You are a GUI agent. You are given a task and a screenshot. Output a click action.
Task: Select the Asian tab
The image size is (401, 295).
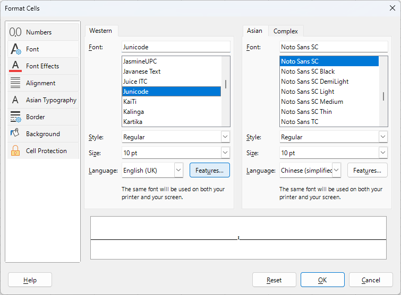[255, 31]
